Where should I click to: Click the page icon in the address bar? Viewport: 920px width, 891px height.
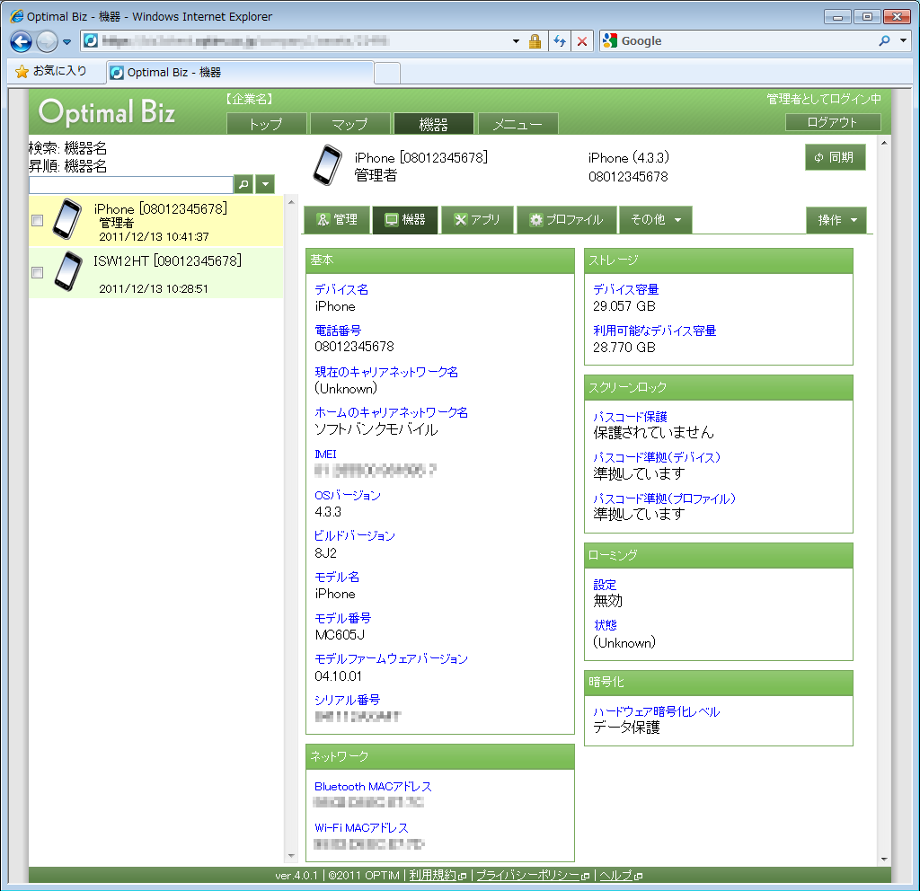click(x=91, y=40)
